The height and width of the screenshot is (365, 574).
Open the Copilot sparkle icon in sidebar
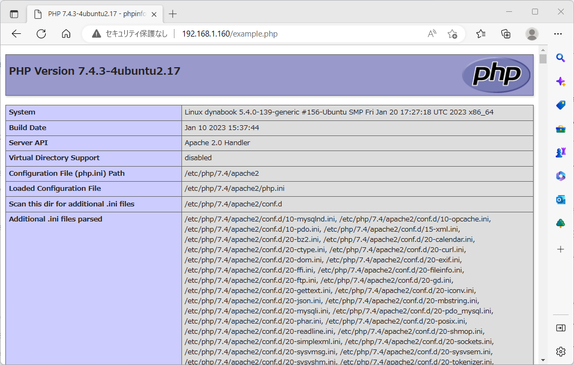click(x=561, y=82)
